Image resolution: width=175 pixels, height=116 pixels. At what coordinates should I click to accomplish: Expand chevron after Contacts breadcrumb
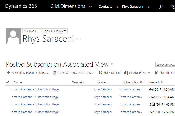coord(117,7)
